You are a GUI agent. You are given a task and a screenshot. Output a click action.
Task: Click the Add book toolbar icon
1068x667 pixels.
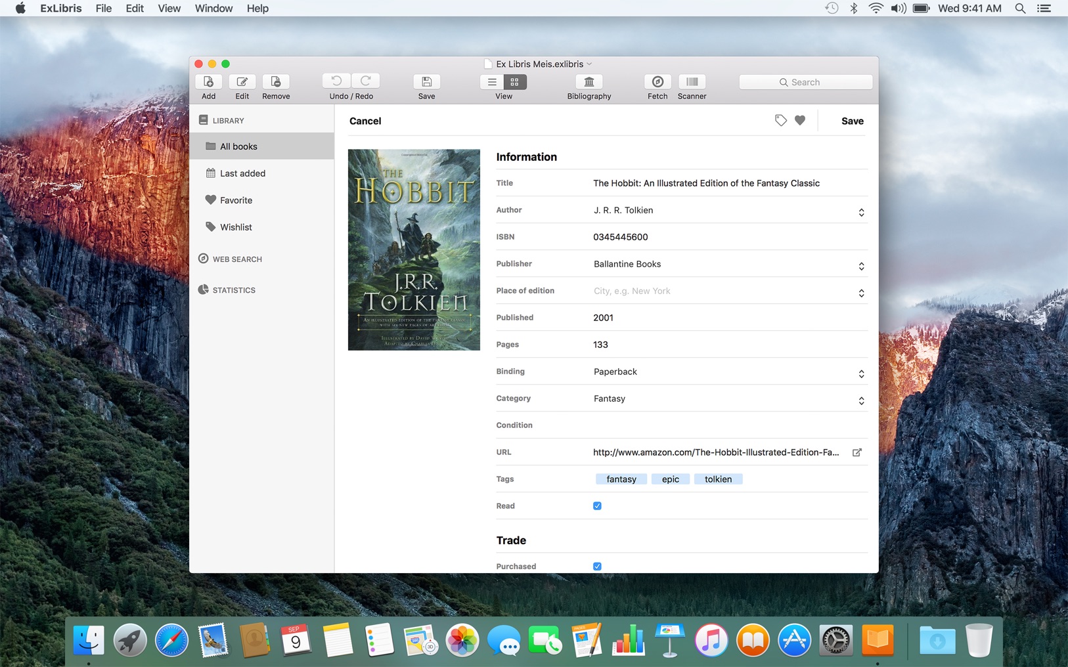click(208, 82)
